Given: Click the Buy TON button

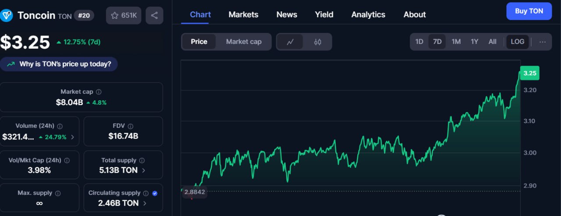Looking at the screenshot, I should coord(529,11).
